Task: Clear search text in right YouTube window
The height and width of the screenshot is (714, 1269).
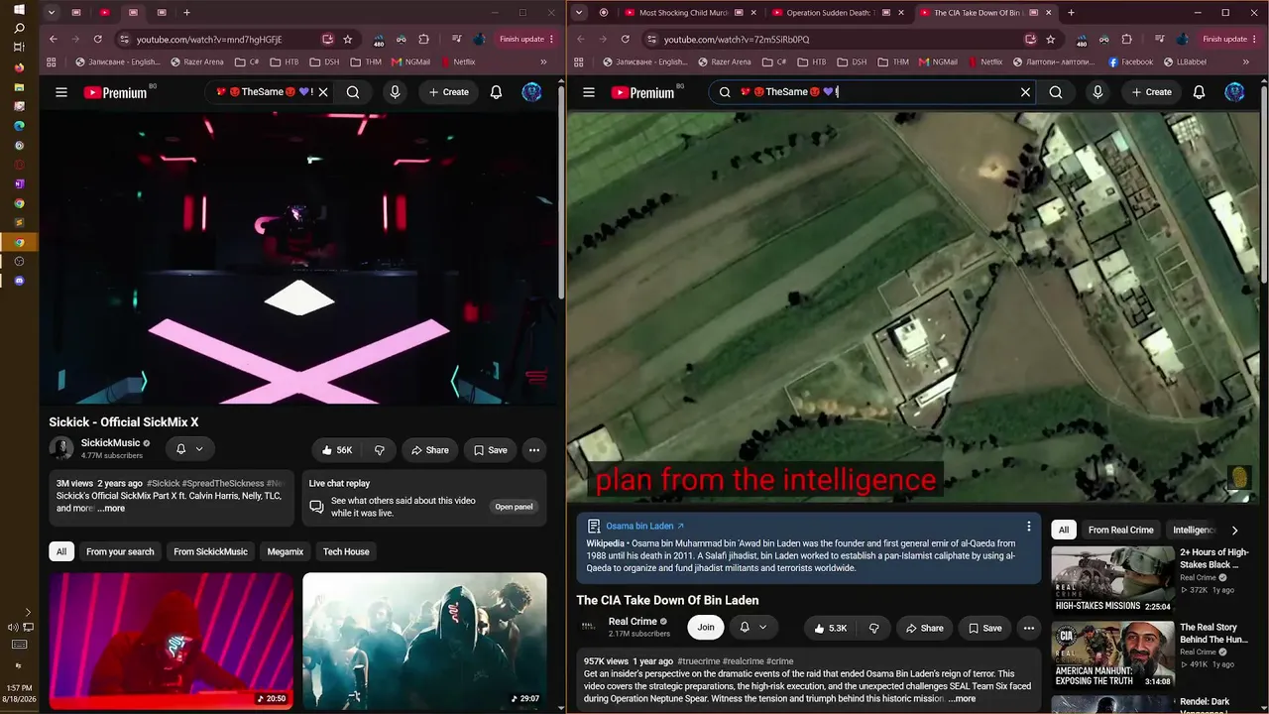Action: [1025, 92]
